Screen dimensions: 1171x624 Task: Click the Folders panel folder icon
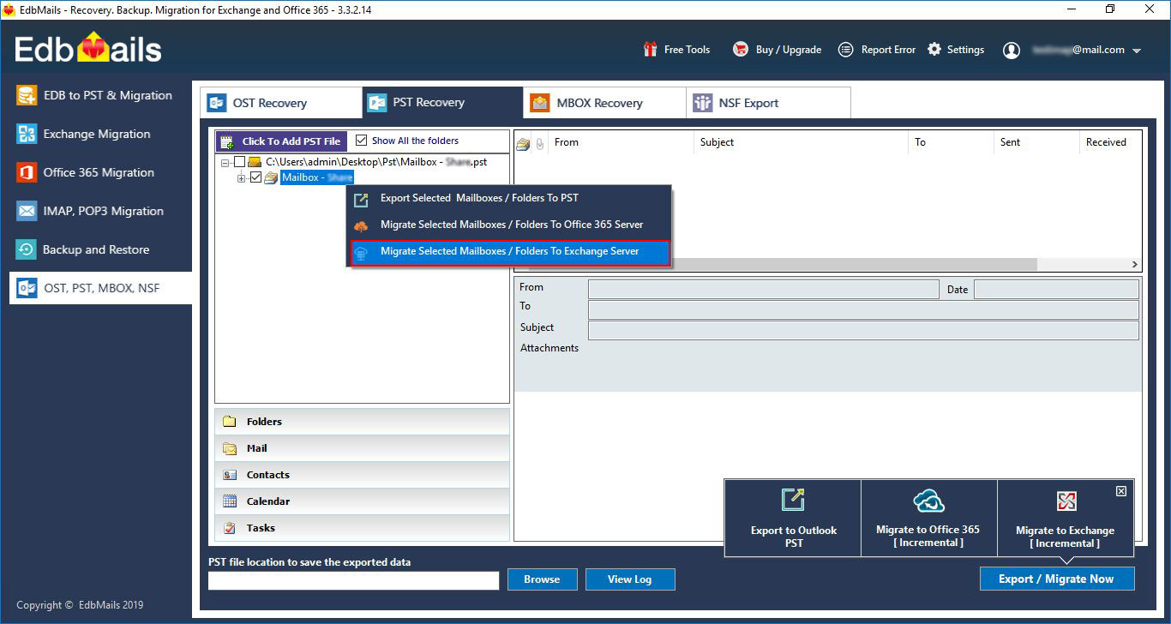coord(230,421)
